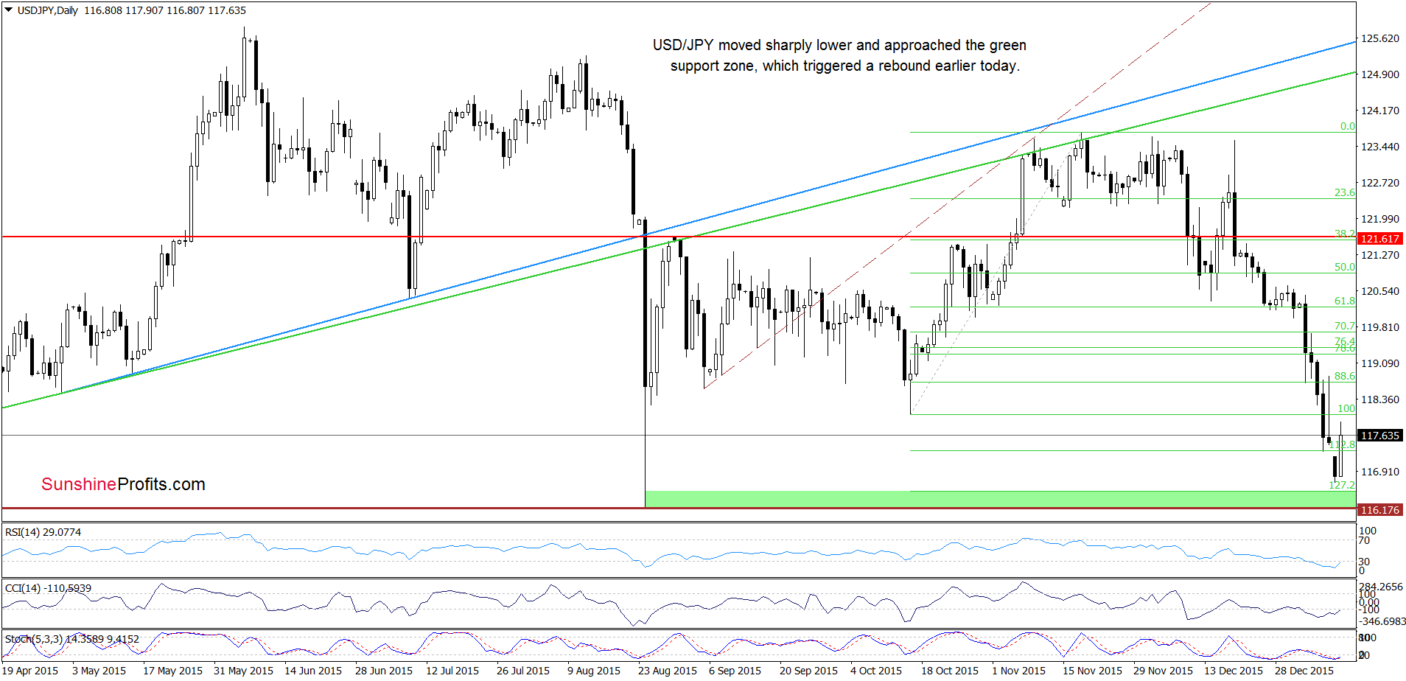Viewport: 1406px width, 681px height.
Task: Click the dropdown triangle beside USDJPY,Daily
Action: (x=9, y=10)
